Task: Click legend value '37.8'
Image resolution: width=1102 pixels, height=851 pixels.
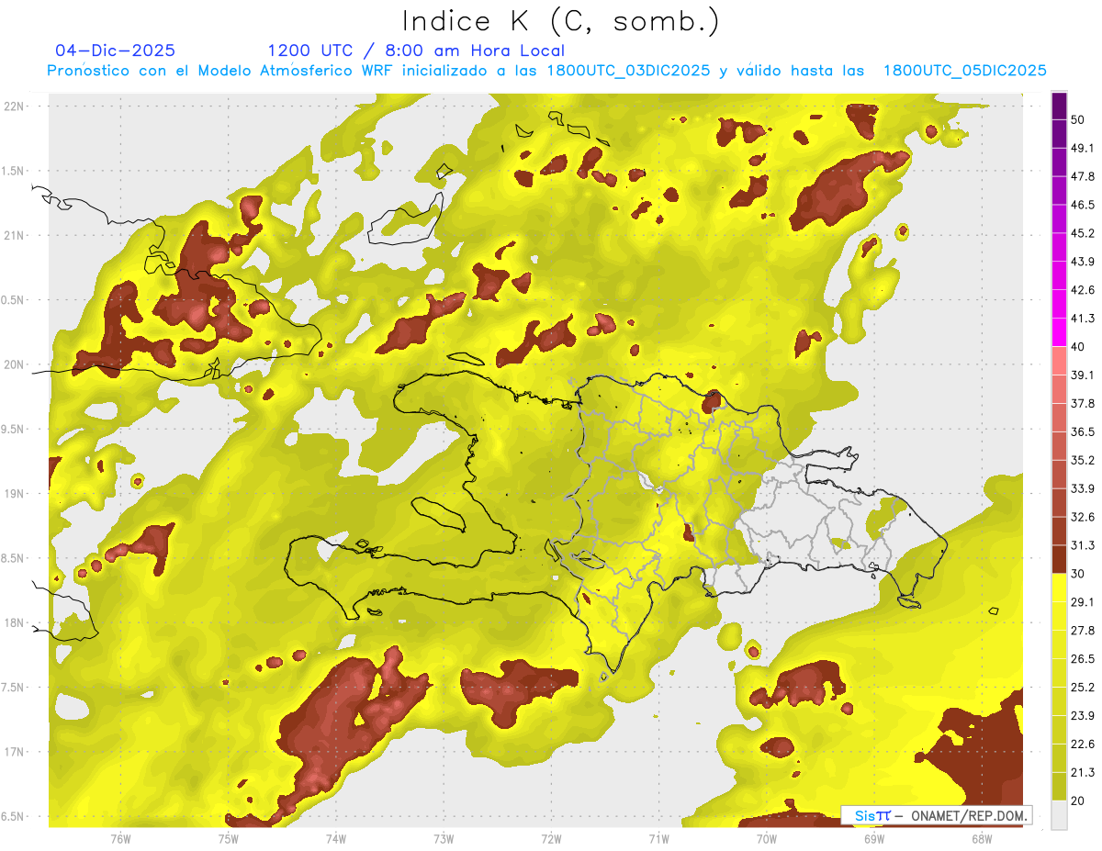Action: pos(1083,403)
